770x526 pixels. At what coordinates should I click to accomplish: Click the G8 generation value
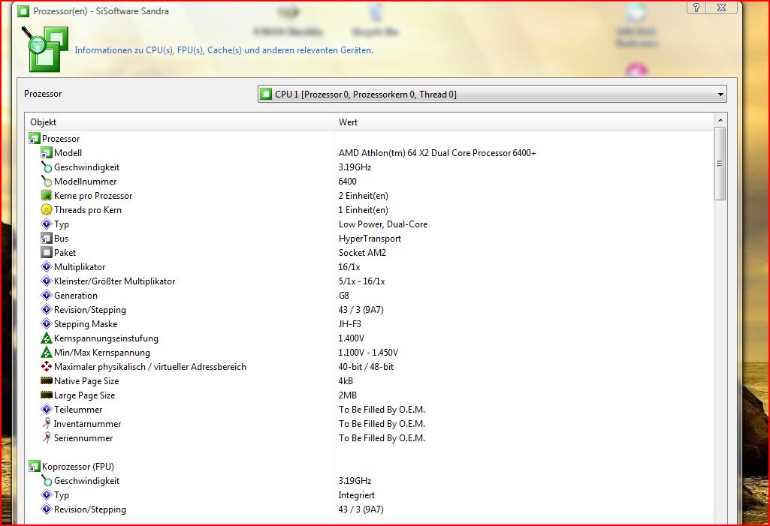pos(344,296)
